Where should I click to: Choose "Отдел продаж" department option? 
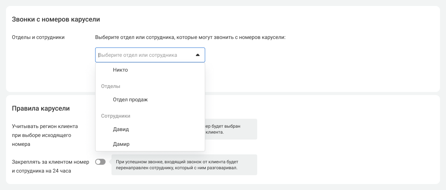[130, 99]
